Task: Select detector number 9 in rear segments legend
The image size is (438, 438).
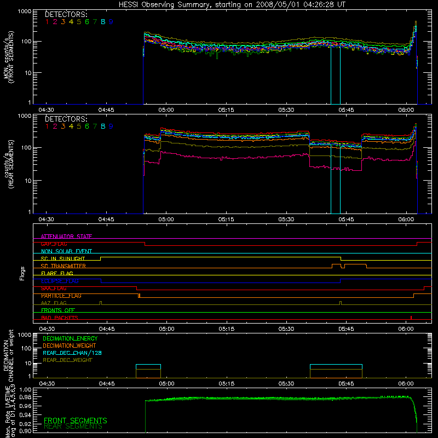Action: (x=111, y=126)
